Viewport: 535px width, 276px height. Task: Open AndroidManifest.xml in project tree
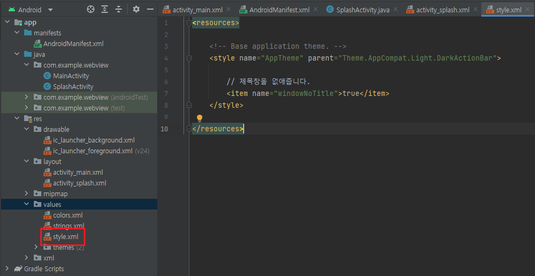tap(74, 43)
